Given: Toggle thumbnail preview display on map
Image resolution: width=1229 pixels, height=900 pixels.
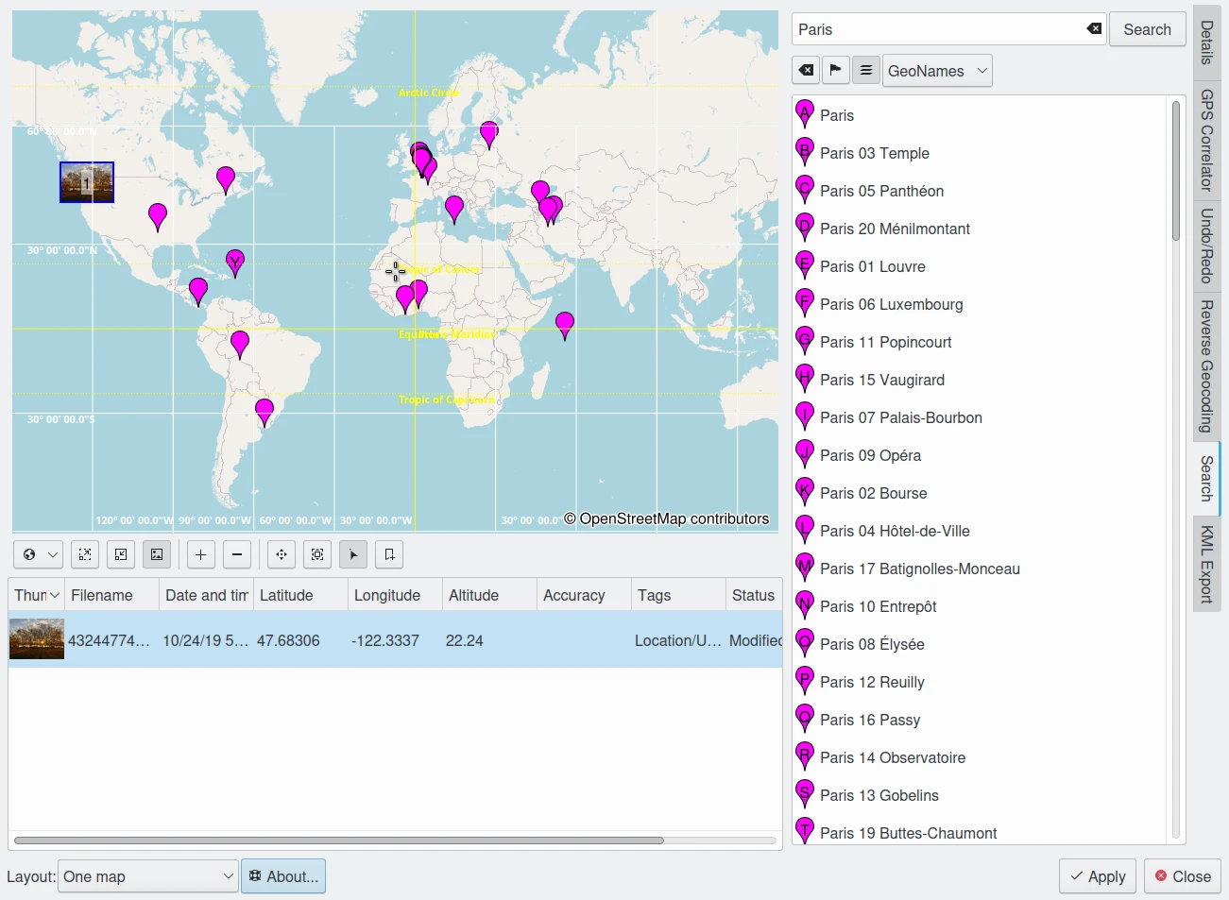Looking at the screenshot, I should (157, 554).
